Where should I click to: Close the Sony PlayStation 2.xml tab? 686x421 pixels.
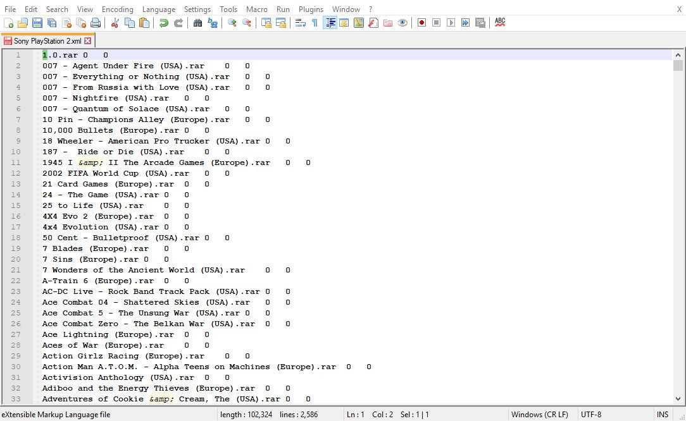coord(88,40)
